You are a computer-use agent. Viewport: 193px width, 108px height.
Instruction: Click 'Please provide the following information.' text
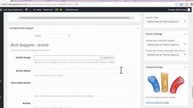click(x=31, y=50)
